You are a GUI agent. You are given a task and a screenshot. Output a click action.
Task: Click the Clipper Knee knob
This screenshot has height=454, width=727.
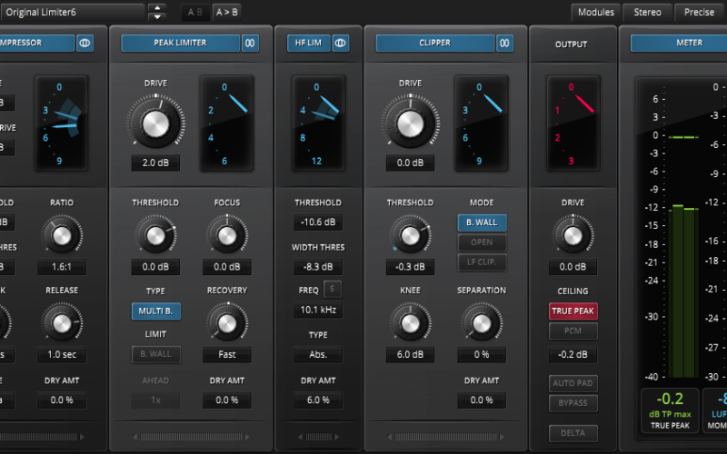[409, 322]
